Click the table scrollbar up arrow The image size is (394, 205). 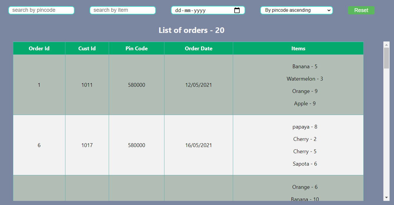[386, 45]
